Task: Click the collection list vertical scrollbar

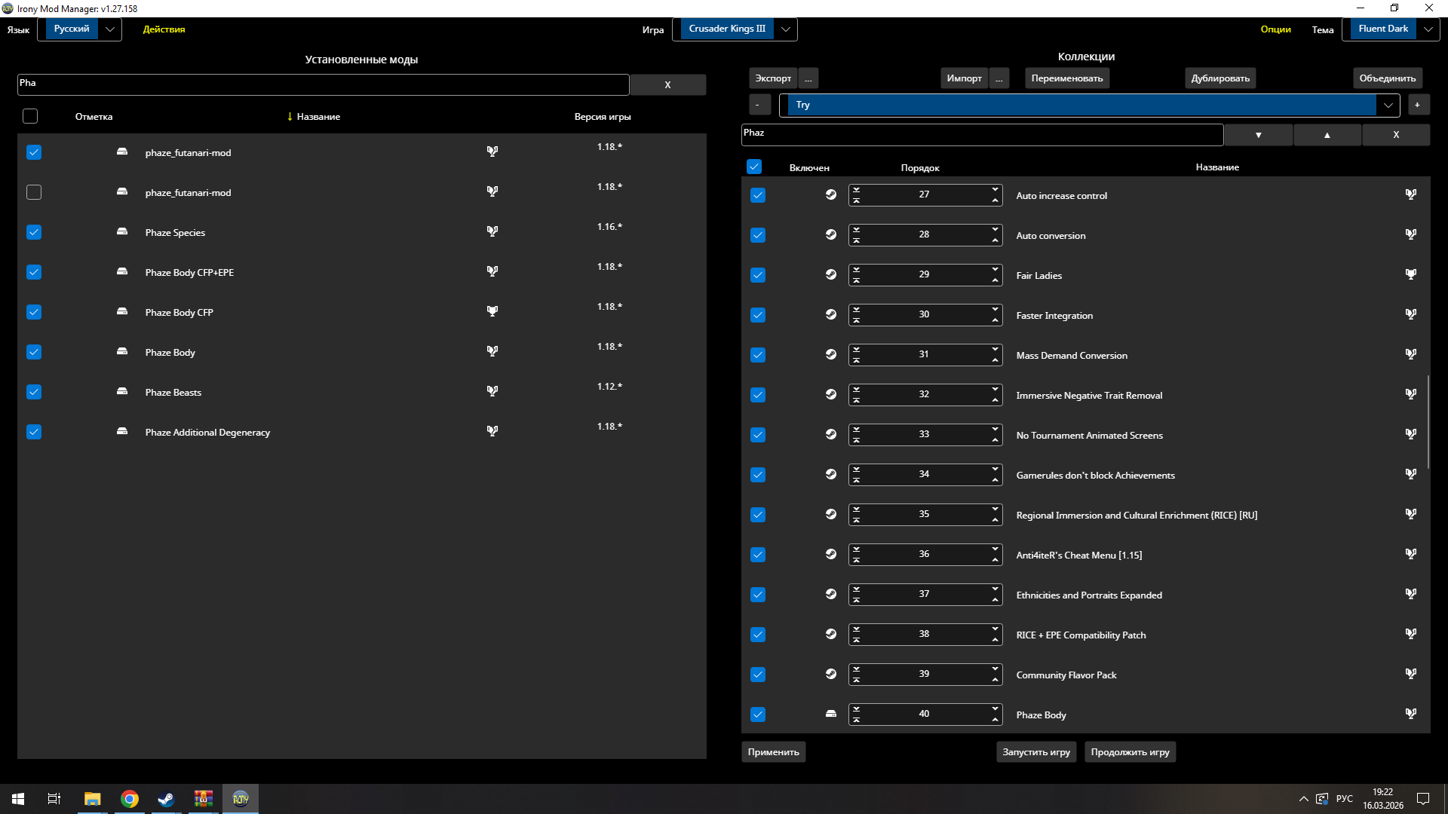Action: pyautogui.click(x=1428, y=422)
